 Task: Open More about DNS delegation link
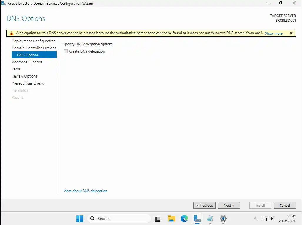point(85,191)
